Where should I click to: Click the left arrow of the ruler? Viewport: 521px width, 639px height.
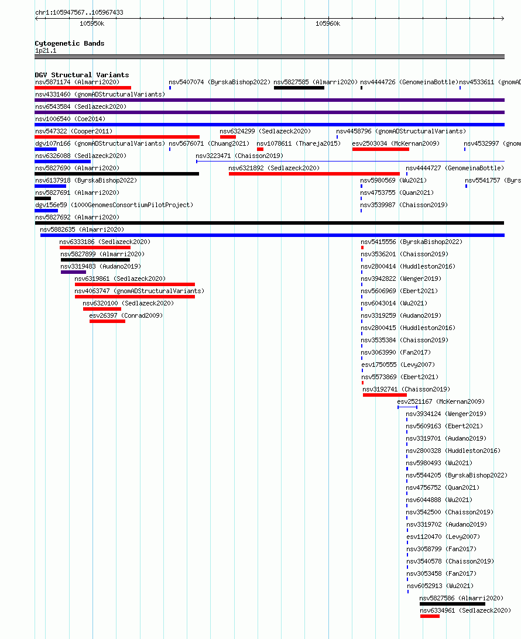click(x=37, y=18)
